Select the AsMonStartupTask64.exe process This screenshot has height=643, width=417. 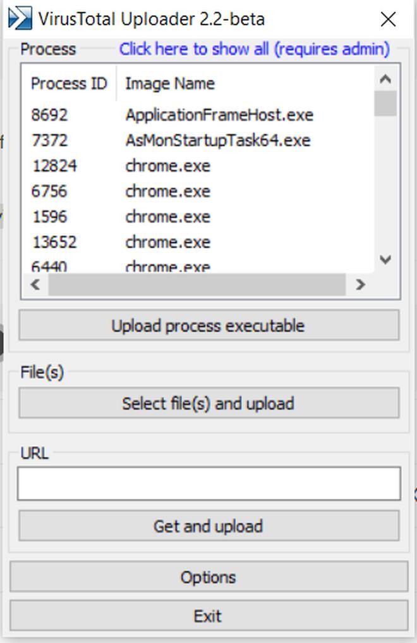coord(217,140)
